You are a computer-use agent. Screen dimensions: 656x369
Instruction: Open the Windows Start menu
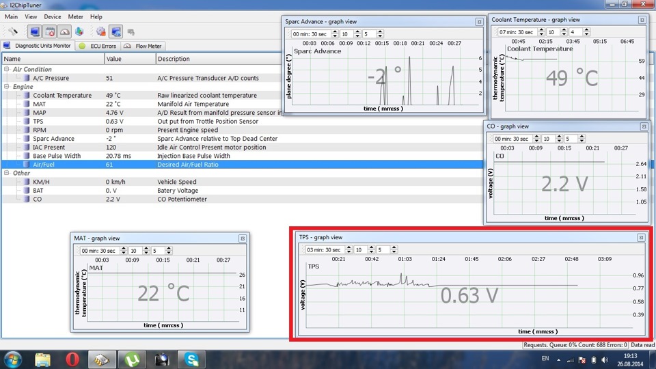coord(12,359)
